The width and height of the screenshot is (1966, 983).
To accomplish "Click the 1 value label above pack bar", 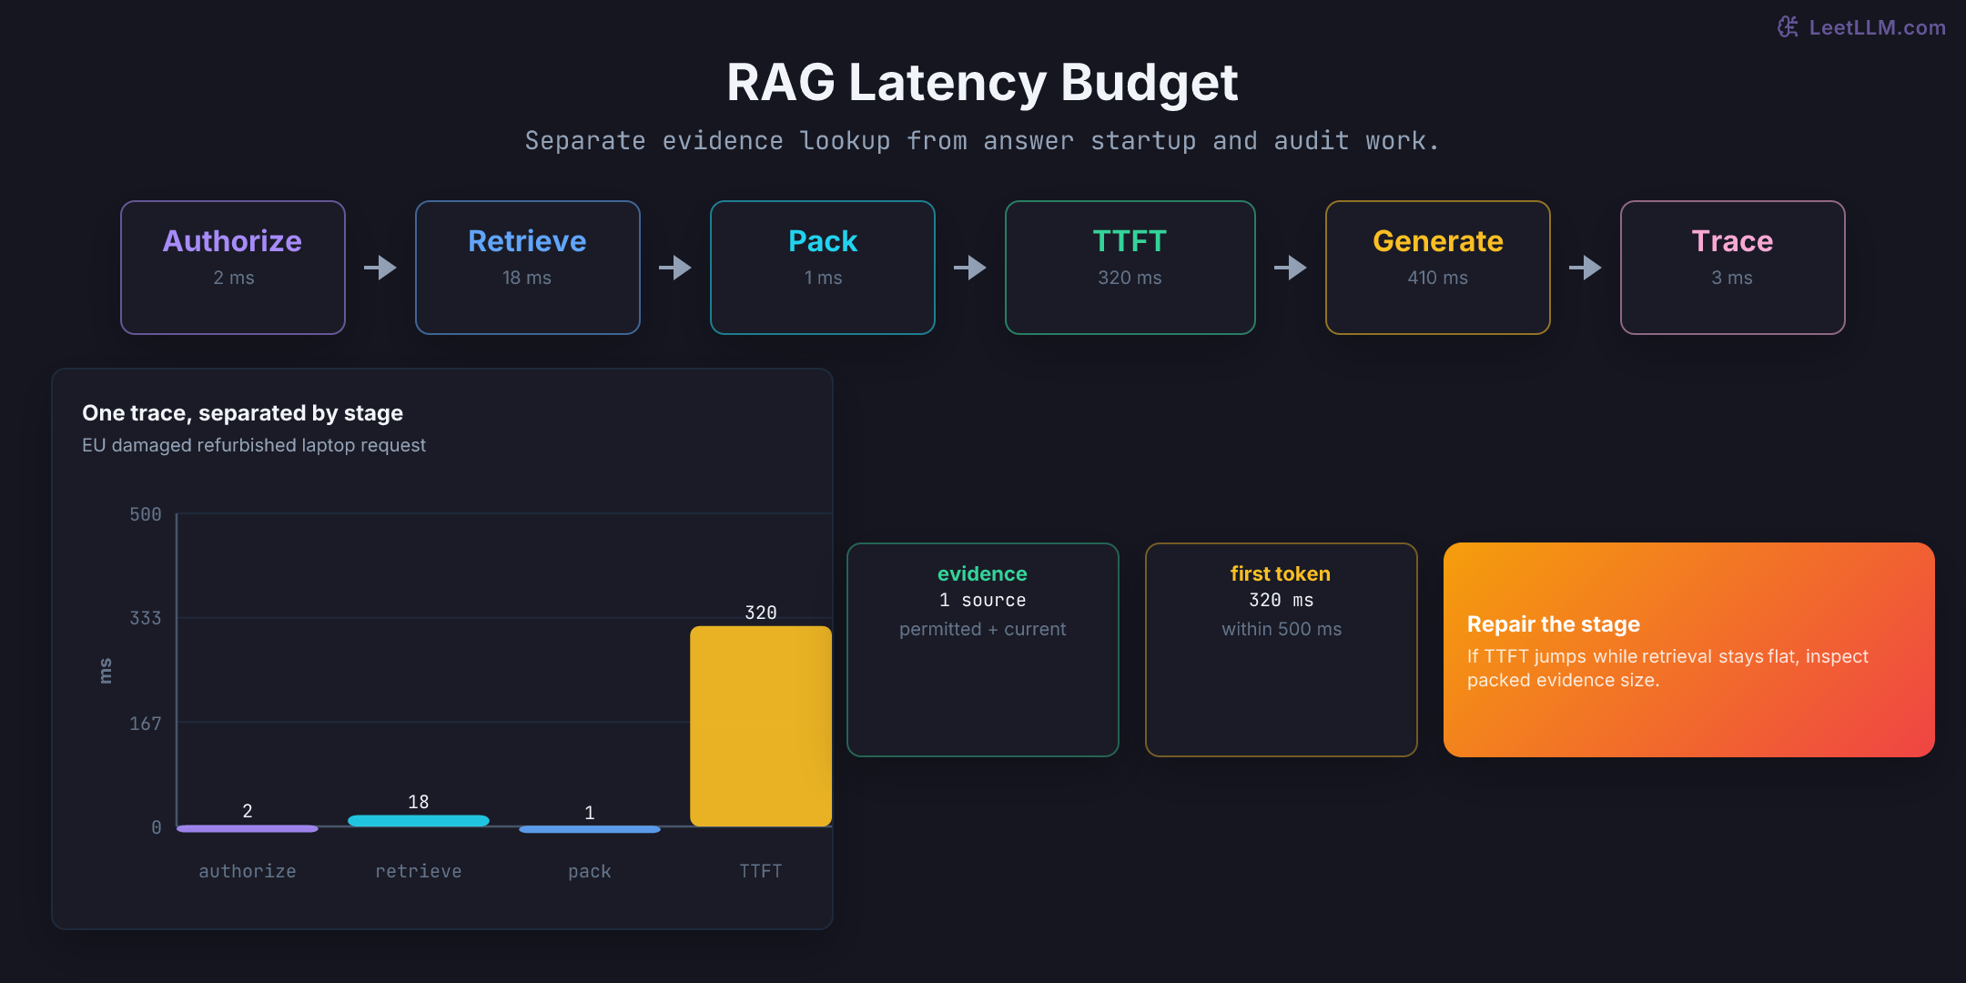I will 590,813.
